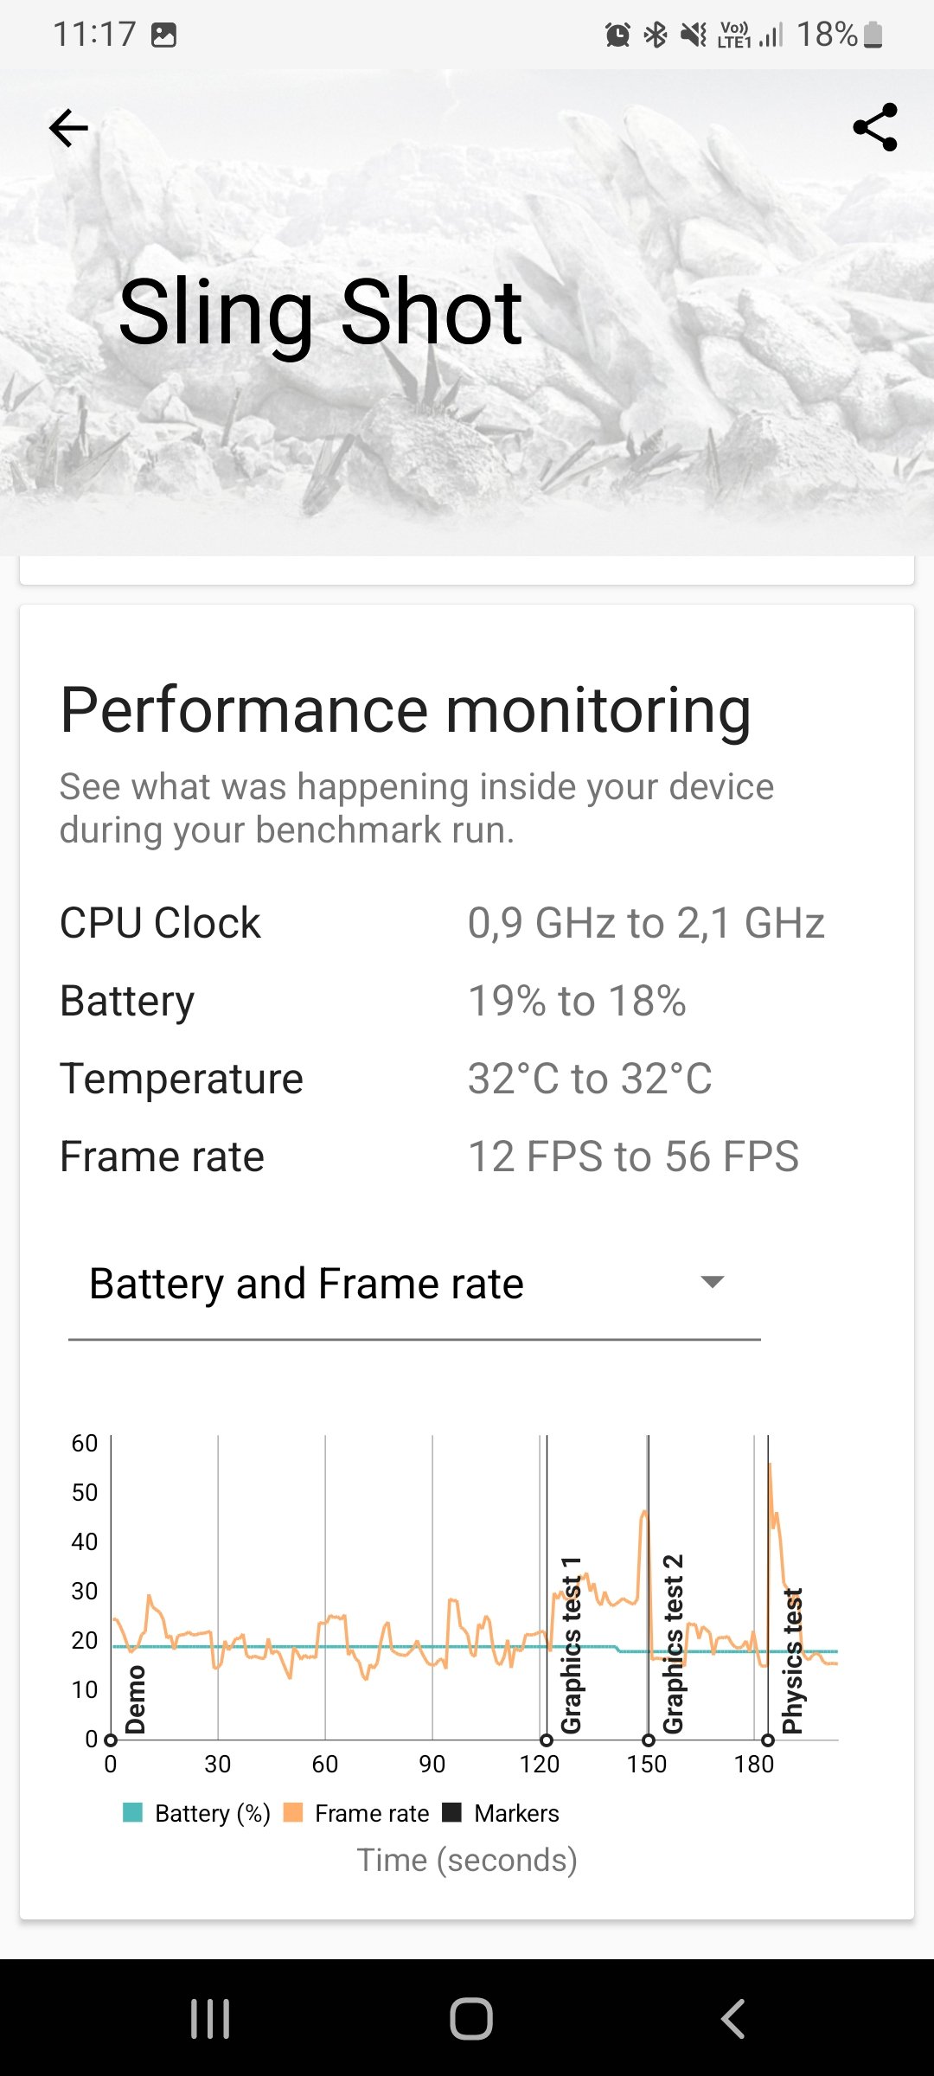Open the Battery and Frame rate dropdown
This screenshot has width=934, height=2076.
coord(414,1284)
